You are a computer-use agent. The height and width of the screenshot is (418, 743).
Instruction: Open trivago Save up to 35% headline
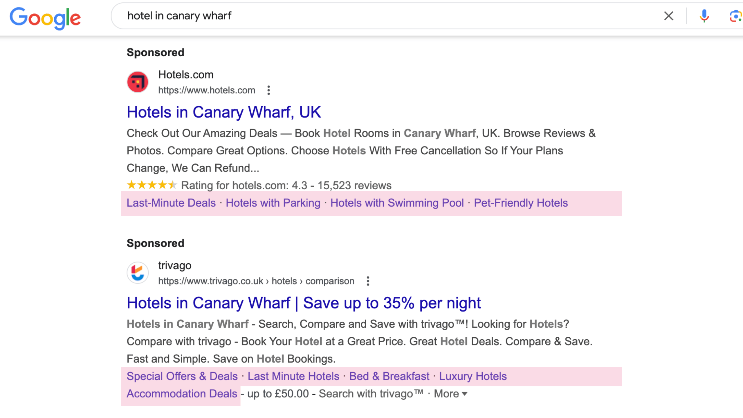point(304,303)
